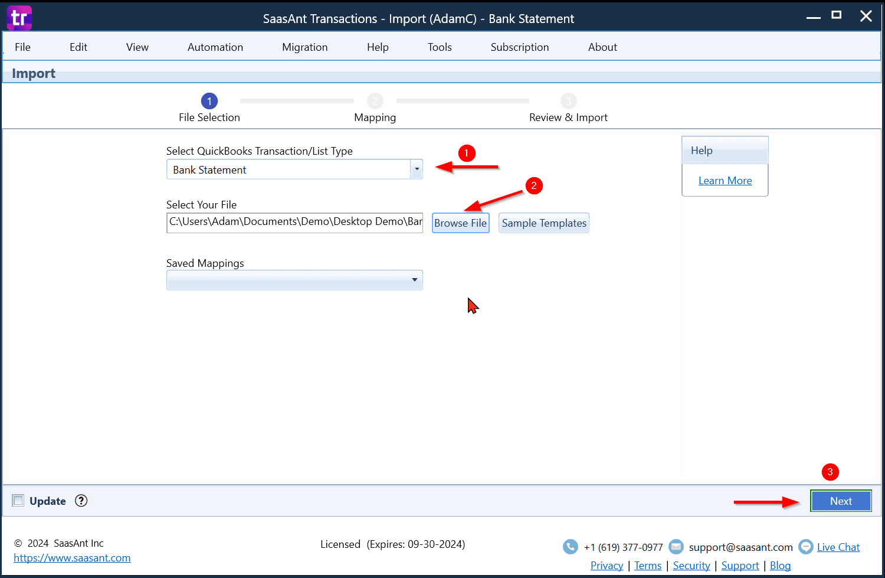Open the Security link
The width and height of the screenshot is (885, 578).
691,566
